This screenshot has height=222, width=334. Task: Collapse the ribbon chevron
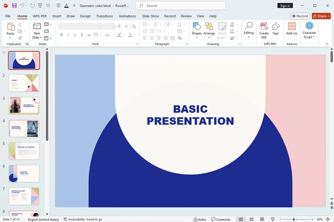[x=327, y=44]
